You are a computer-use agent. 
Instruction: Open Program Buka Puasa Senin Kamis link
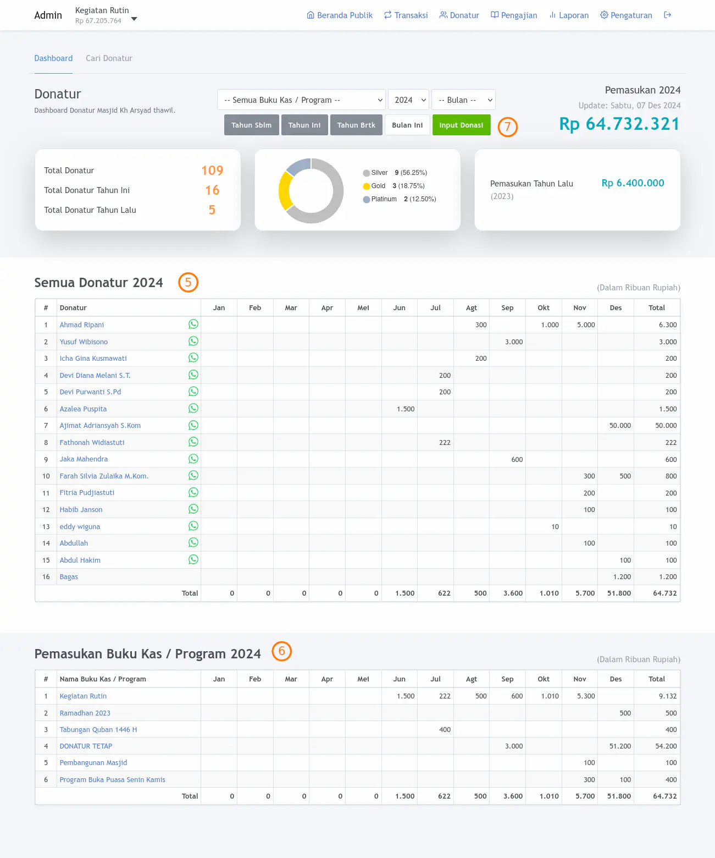coord(112,780)
